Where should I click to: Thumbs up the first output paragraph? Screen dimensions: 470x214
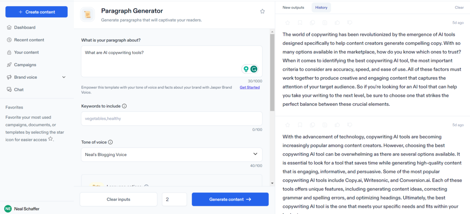(x=337, y=23)
